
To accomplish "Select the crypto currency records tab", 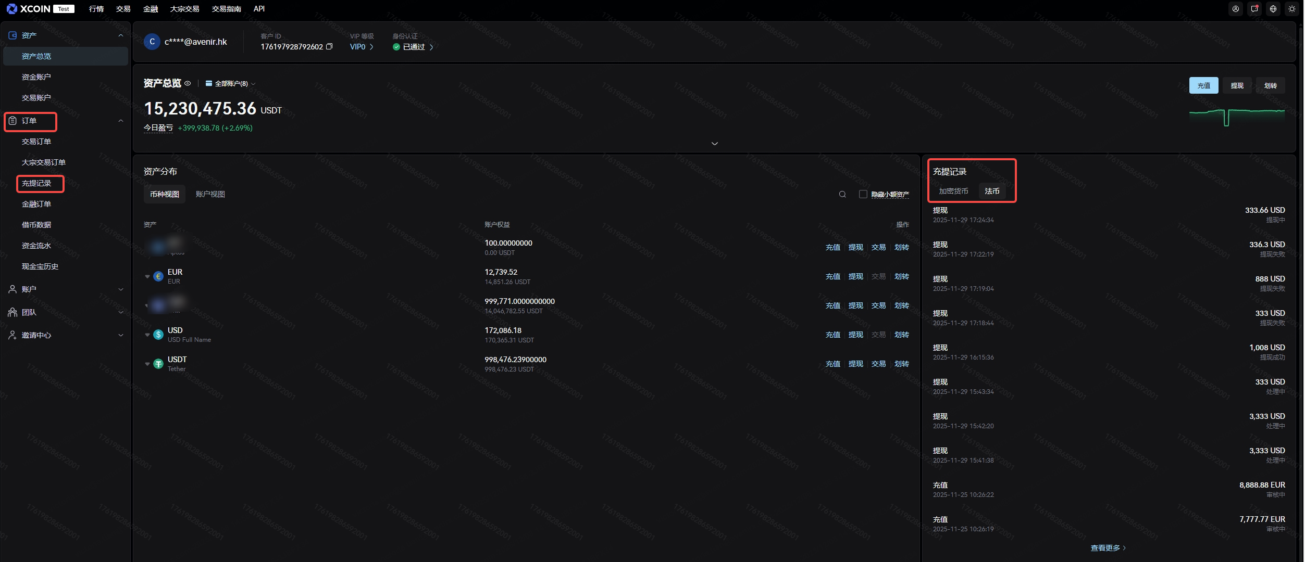I will click(x=953, y=191).
